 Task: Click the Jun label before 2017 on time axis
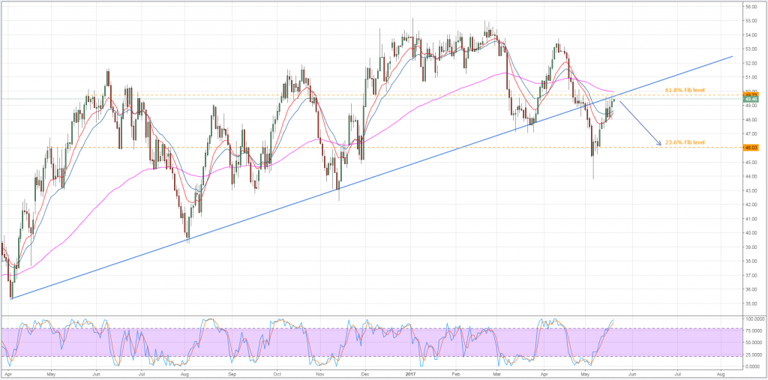pos(96,372)
